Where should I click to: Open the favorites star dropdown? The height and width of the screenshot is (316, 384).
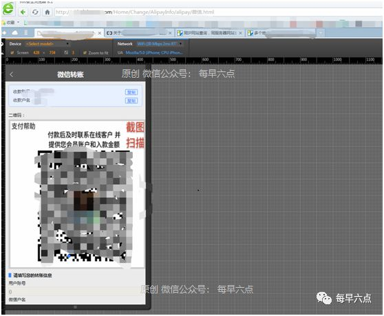pyautogui.click(x=11, y=23)
